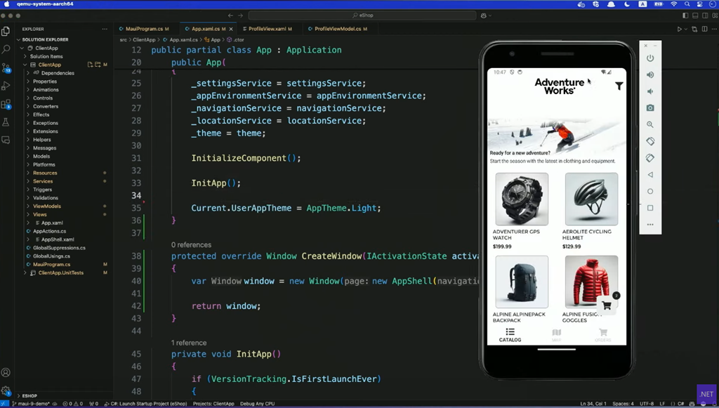
Task: Open the Accounts menu in the activity bar
Action: tap(6, 372)
